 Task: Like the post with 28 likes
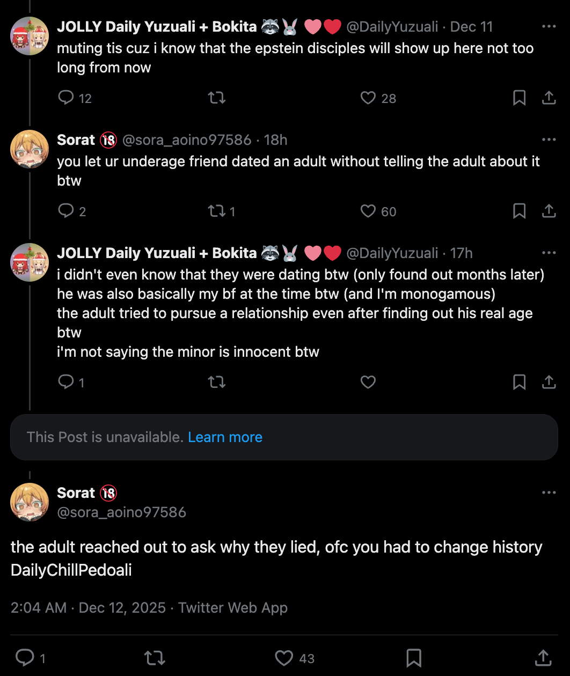pos(368,98)
